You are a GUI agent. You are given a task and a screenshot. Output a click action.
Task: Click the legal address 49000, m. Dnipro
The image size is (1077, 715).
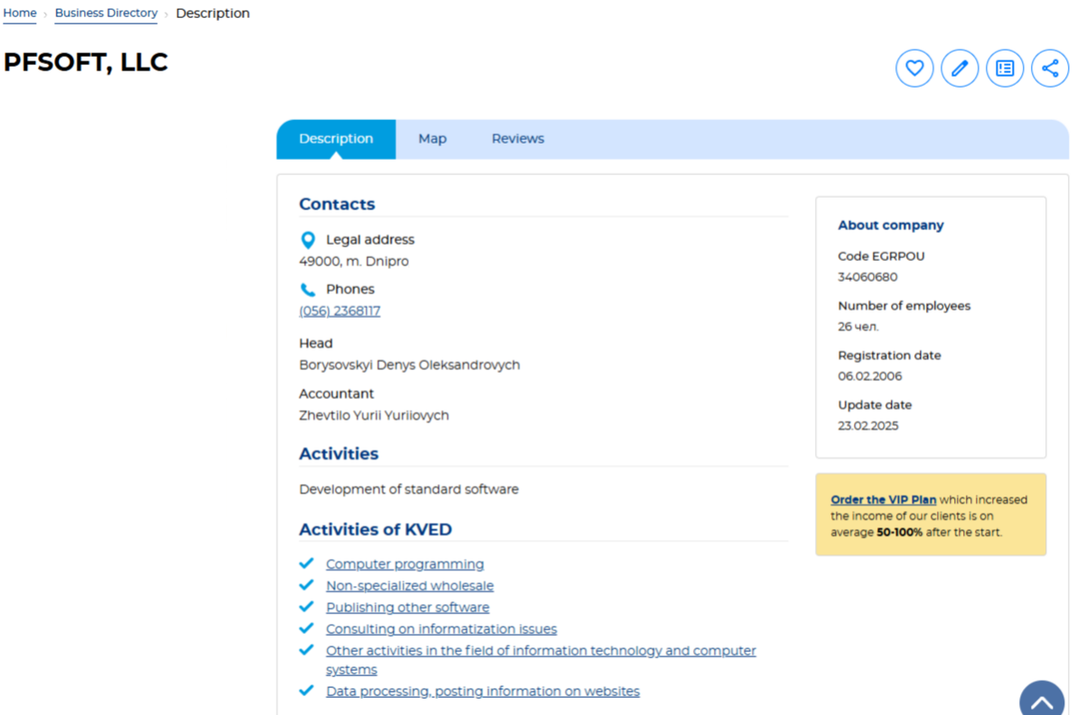pos(354,262)
